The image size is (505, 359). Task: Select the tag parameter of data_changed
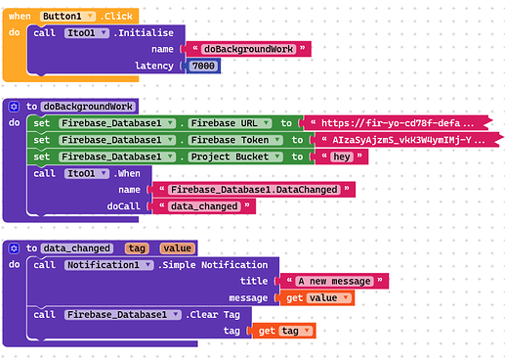coord(137,248)
